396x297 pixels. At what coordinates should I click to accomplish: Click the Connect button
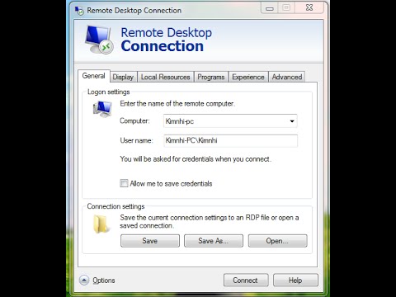click(246, 280)
